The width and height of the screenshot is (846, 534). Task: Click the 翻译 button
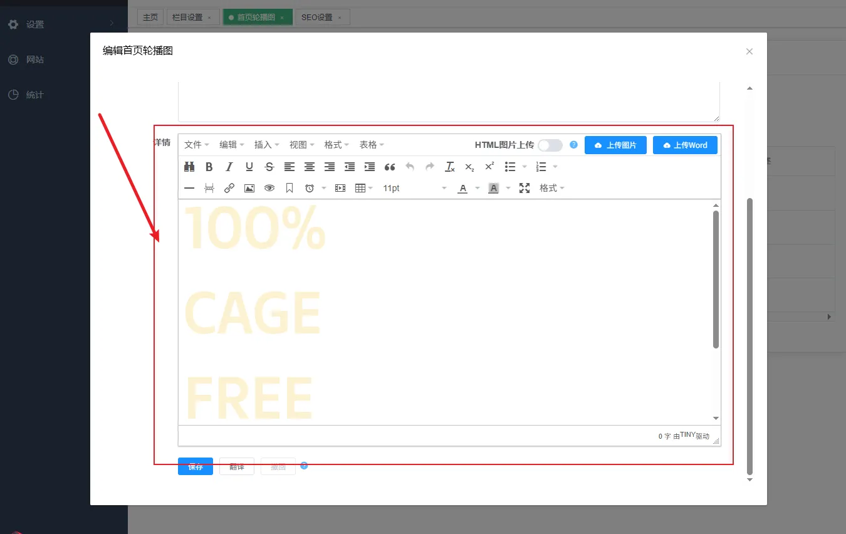(x=237, y=466)
